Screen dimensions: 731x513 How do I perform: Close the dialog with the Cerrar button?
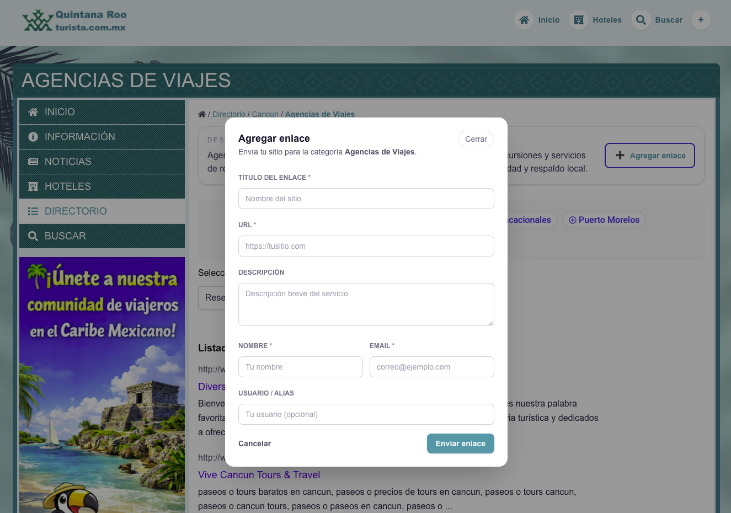476,139
